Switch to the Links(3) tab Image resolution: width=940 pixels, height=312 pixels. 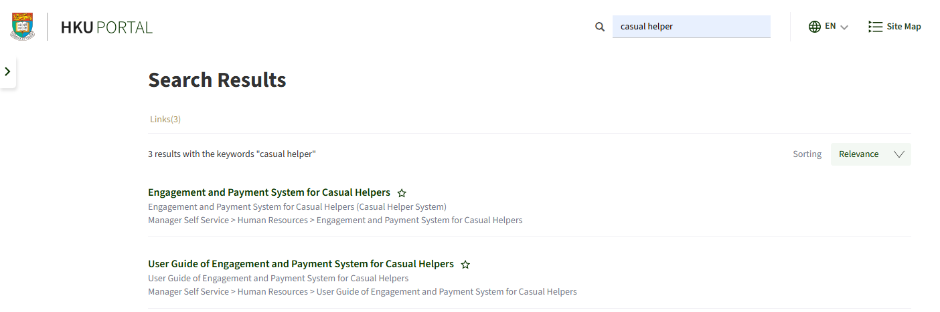pyautogui.click(x=165, y=119)
